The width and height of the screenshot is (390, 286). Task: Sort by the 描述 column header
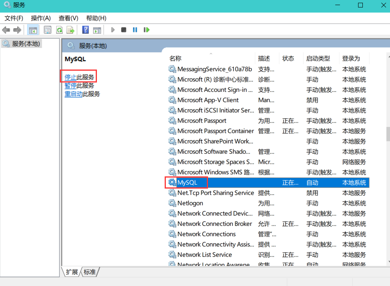267,59
